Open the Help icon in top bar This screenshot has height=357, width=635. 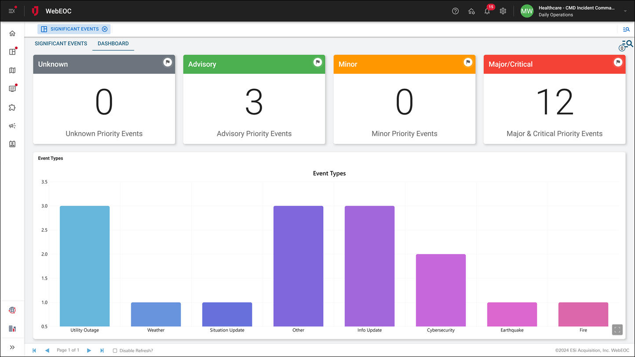coord(455,11)
